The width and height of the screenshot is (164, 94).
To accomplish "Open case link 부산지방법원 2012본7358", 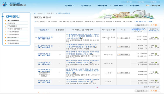I will pos(44,82).
